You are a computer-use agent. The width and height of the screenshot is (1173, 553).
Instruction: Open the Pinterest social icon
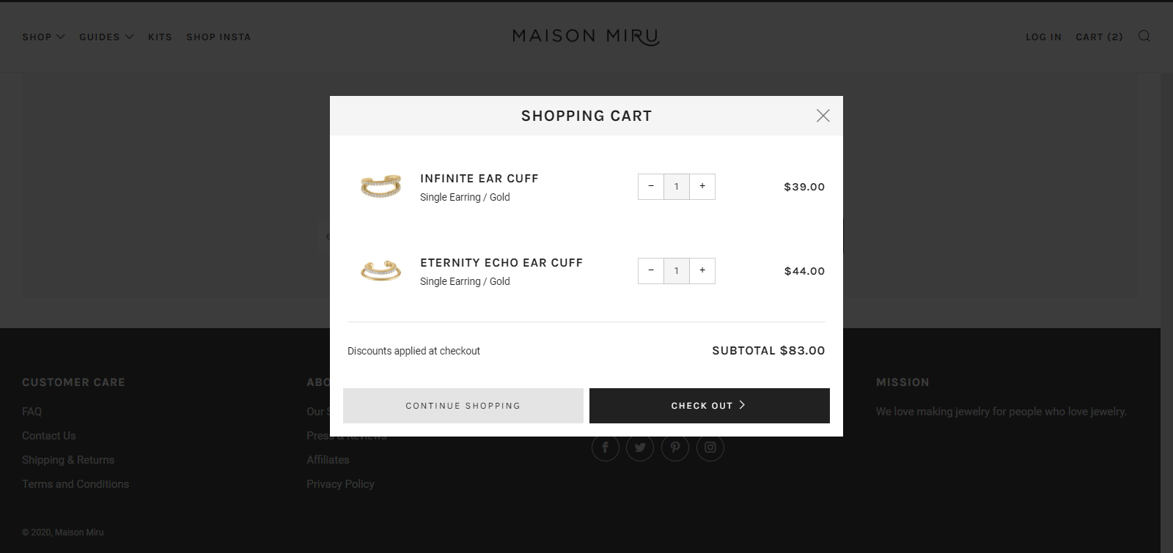[x=675, y=448]
